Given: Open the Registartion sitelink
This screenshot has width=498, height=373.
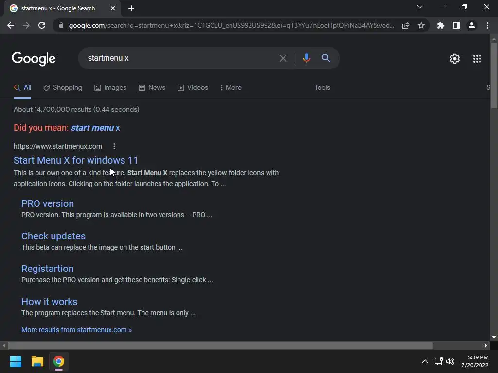Looking at the screenshot, I should pyautogui.click(x=48, y=269).
